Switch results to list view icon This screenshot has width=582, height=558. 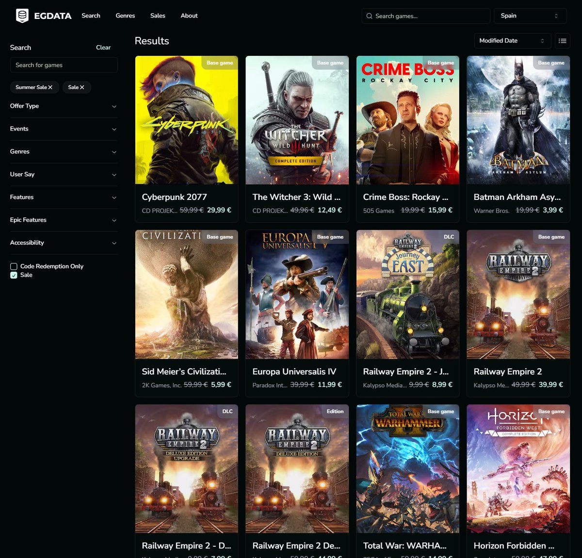pyautogui.click(x=563, y=41)
